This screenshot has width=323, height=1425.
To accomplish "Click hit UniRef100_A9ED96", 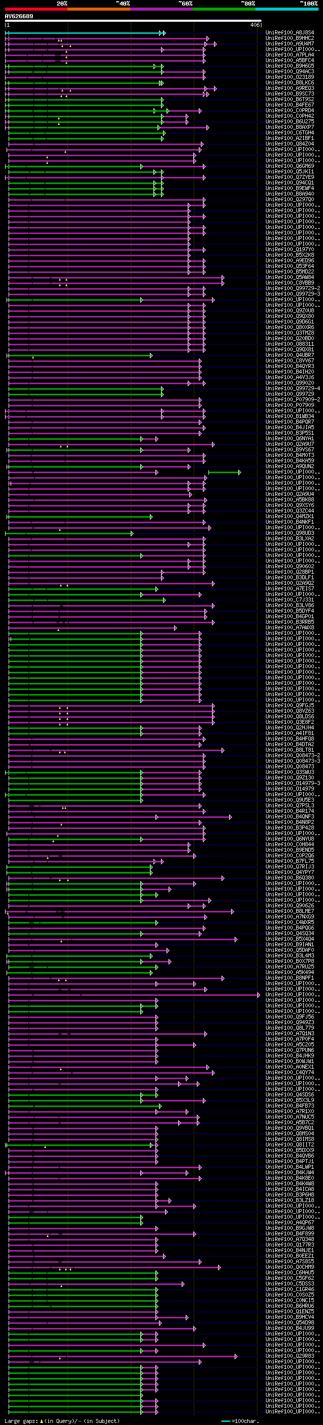I will 290,260.
